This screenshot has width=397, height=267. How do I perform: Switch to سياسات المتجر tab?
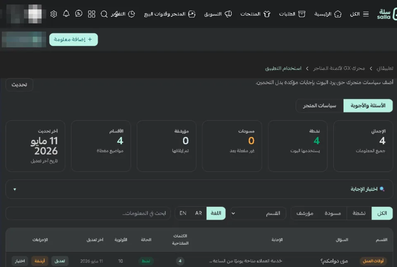click(320, 105)
